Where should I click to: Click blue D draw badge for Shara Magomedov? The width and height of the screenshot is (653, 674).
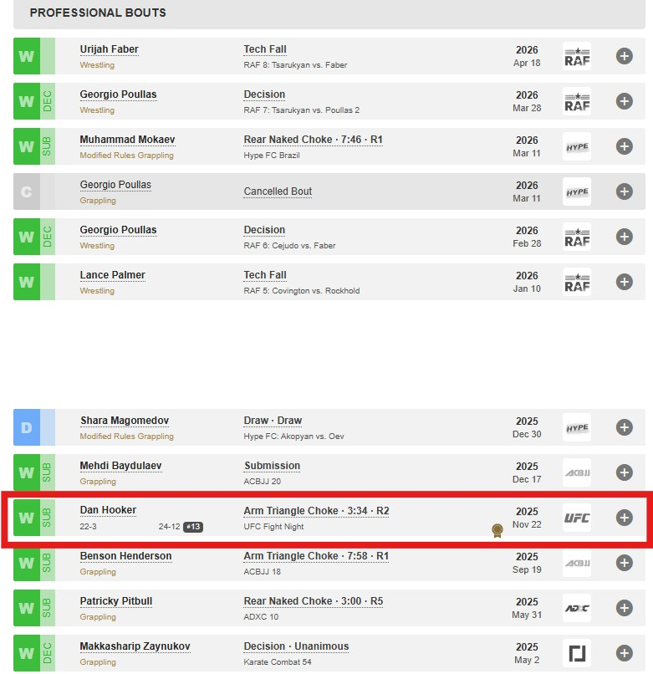coord(27,427)
